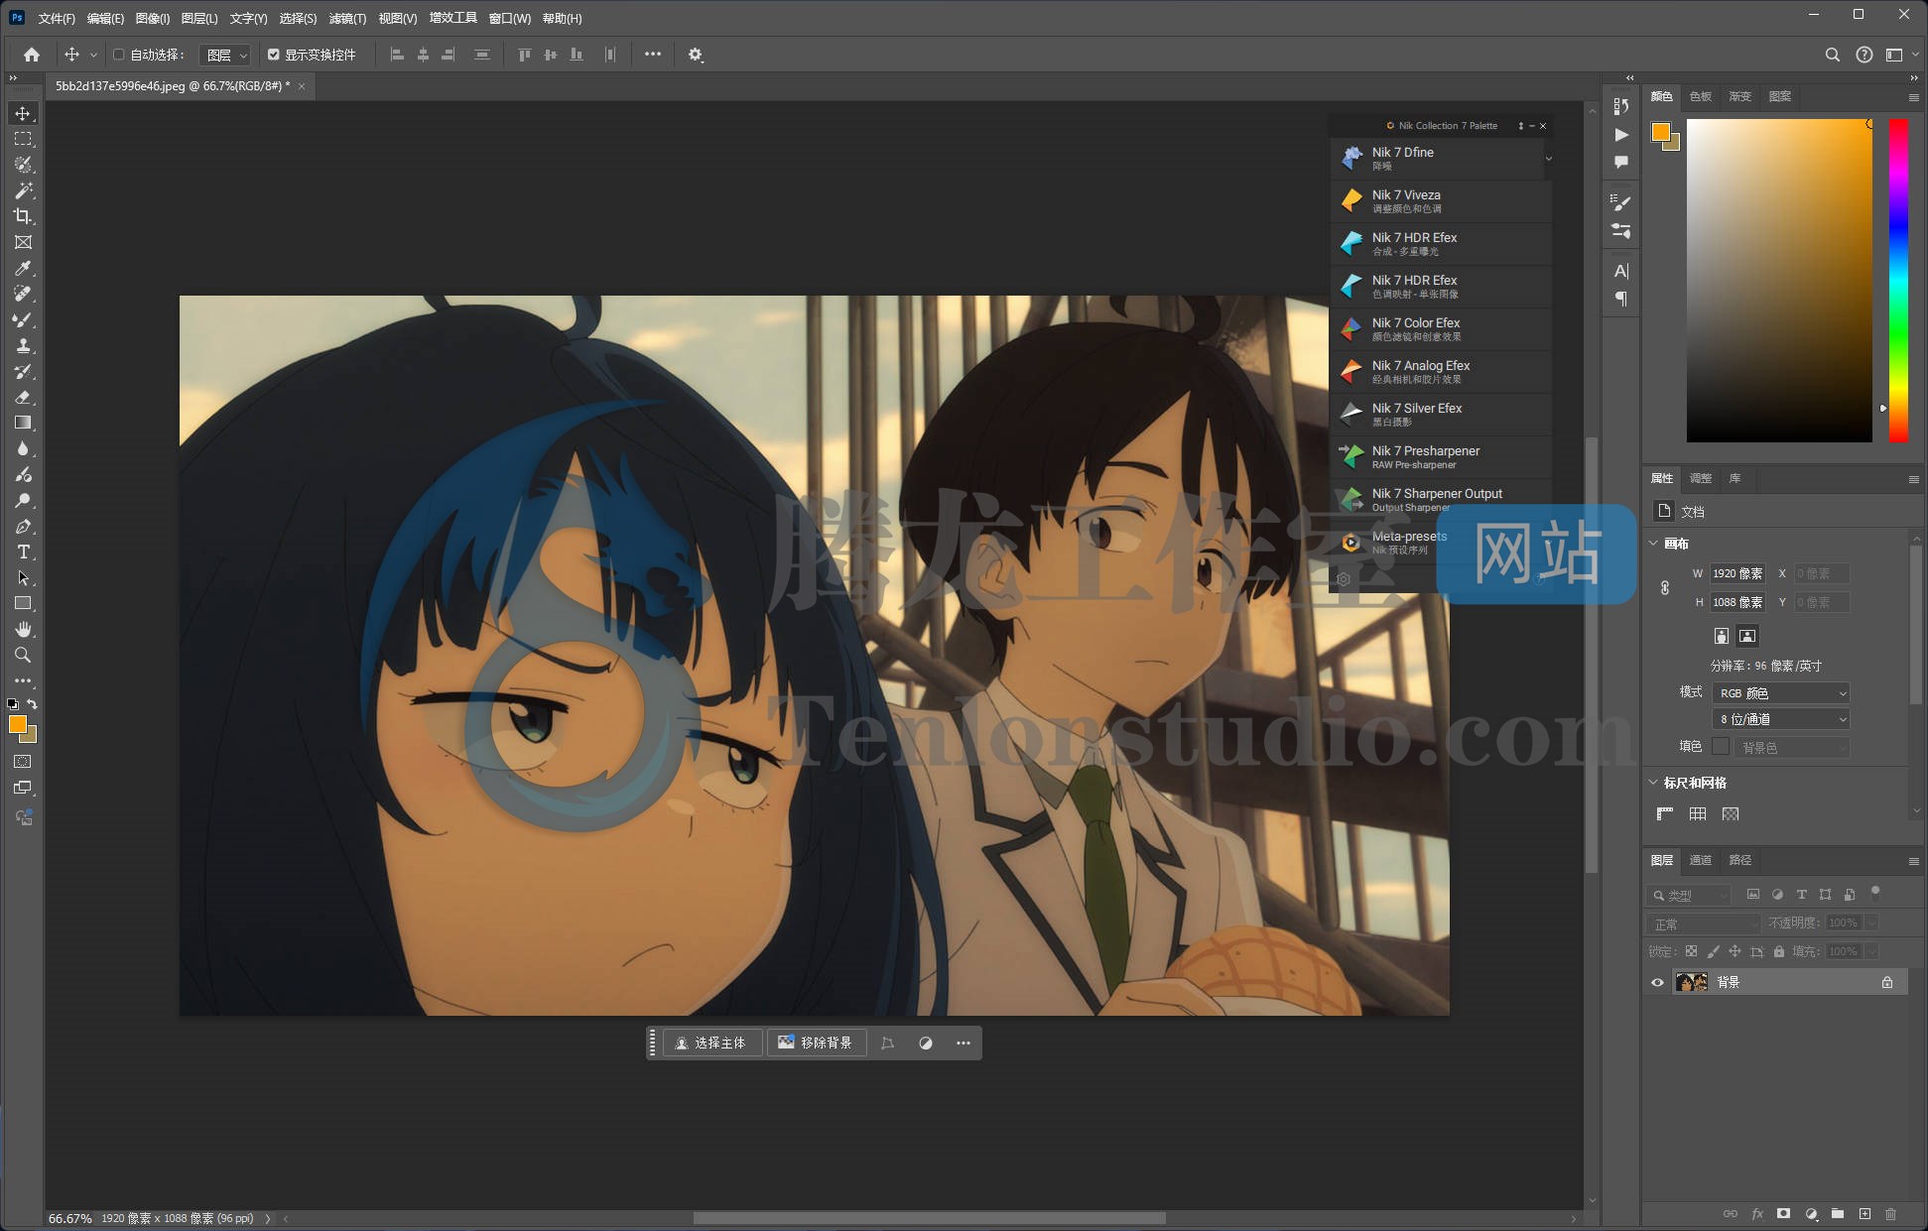Select the Clone Stamp tool
The image size is (1928, 1231).
(x=23, y=345)
